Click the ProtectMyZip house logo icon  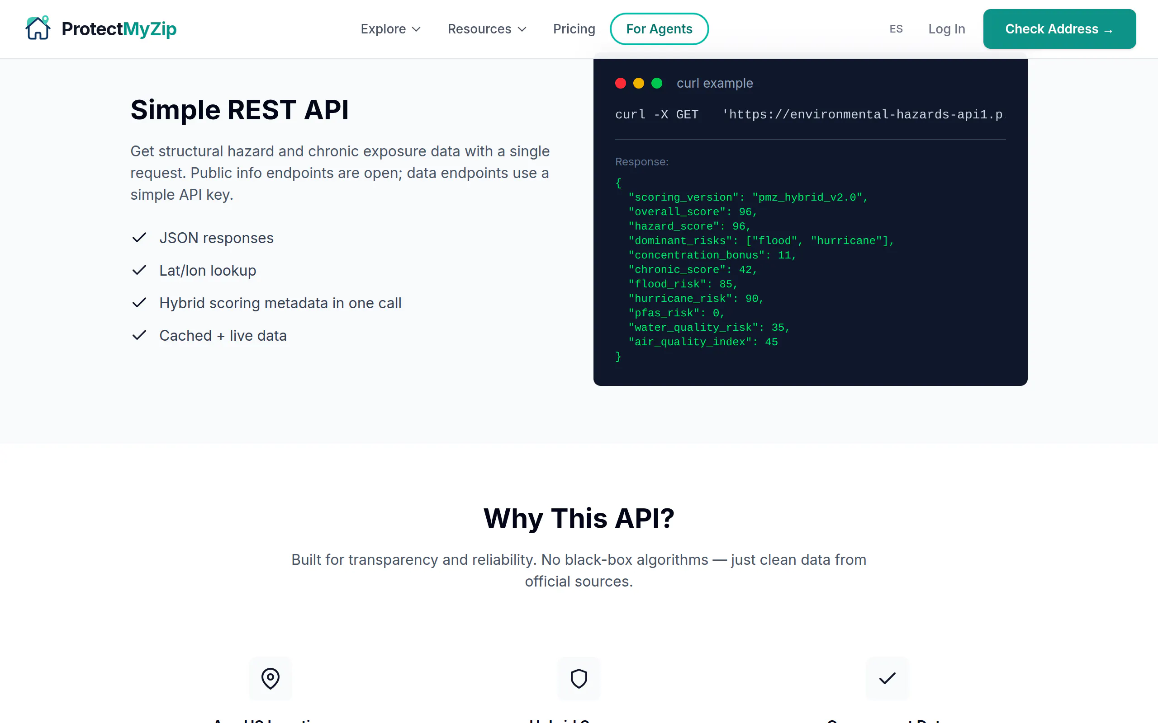pyautogui.click(x=38, y=28)
